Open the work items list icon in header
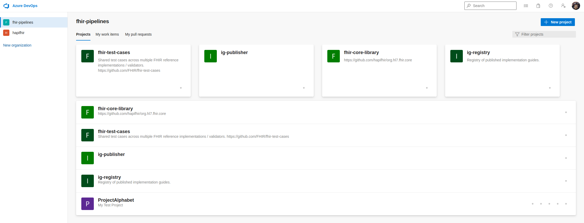The image size is (584, 223). (x=526, y=6)
